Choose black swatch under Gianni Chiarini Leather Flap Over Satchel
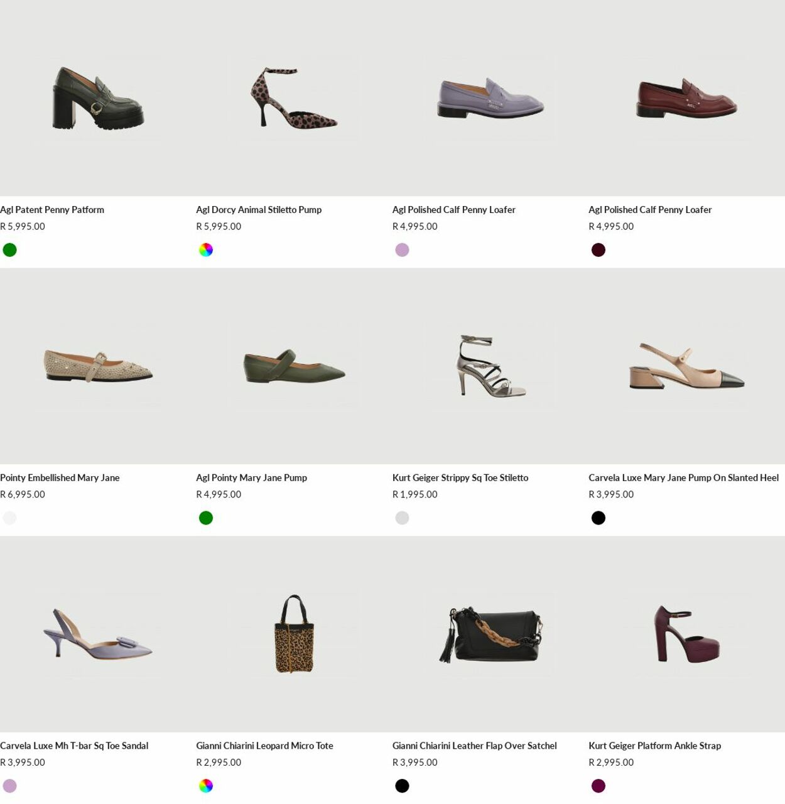Image resolution: width=785 pixels, height=804 pixels. tap(403, 786)
